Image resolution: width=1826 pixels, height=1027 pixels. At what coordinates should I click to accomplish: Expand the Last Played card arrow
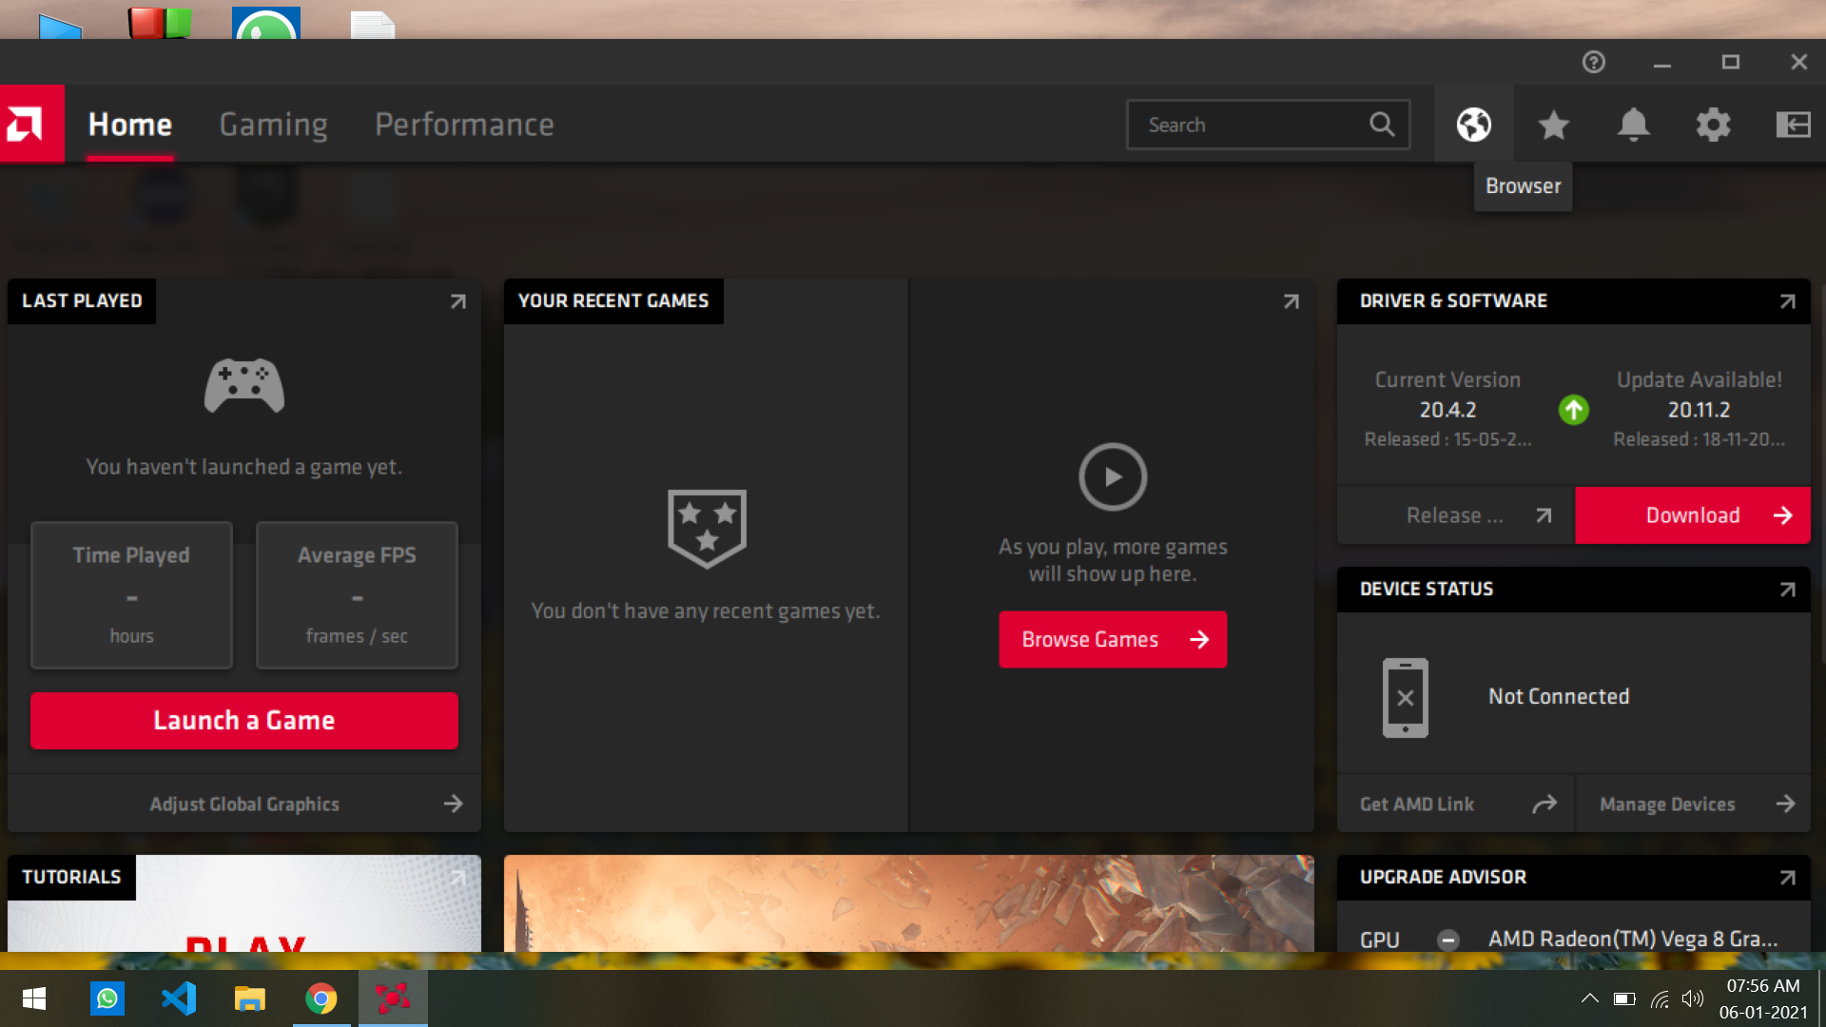pos(457,301)
